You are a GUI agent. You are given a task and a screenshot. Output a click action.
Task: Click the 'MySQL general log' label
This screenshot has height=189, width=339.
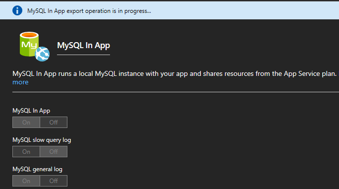click(x=37, y=169)
